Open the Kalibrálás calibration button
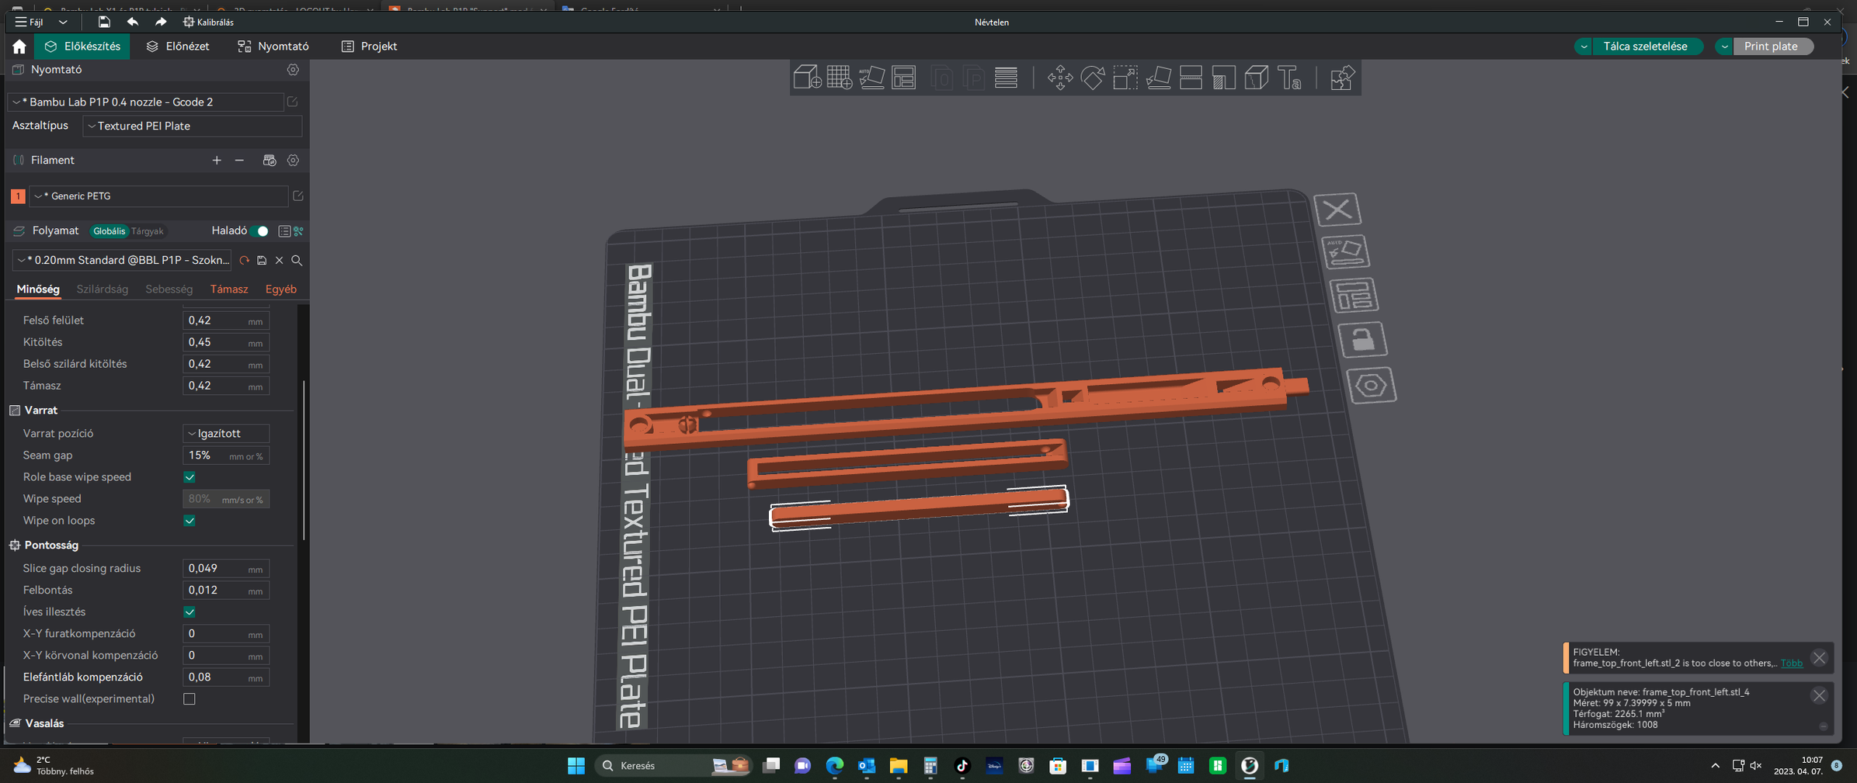Viewport: 1857px width, 783px height. (208, 22)
